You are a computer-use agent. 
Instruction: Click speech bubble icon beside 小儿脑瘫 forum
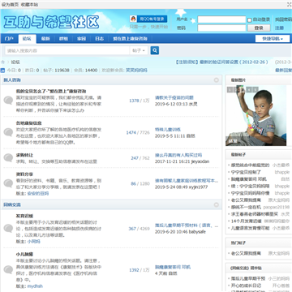(x=8, y=269)
